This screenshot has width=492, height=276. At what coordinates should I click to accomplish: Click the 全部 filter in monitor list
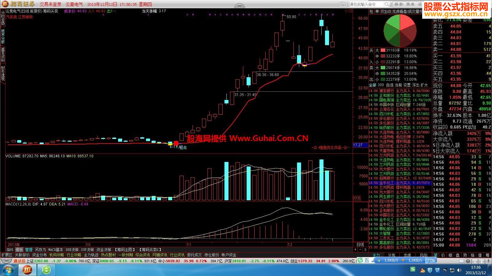373,85
